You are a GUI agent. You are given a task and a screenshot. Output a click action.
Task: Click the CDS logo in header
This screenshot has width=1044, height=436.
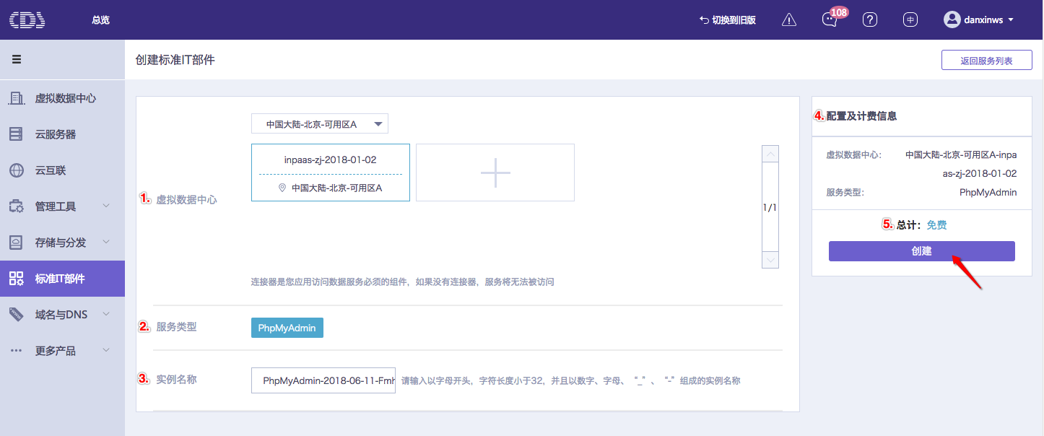click(27, 20)
